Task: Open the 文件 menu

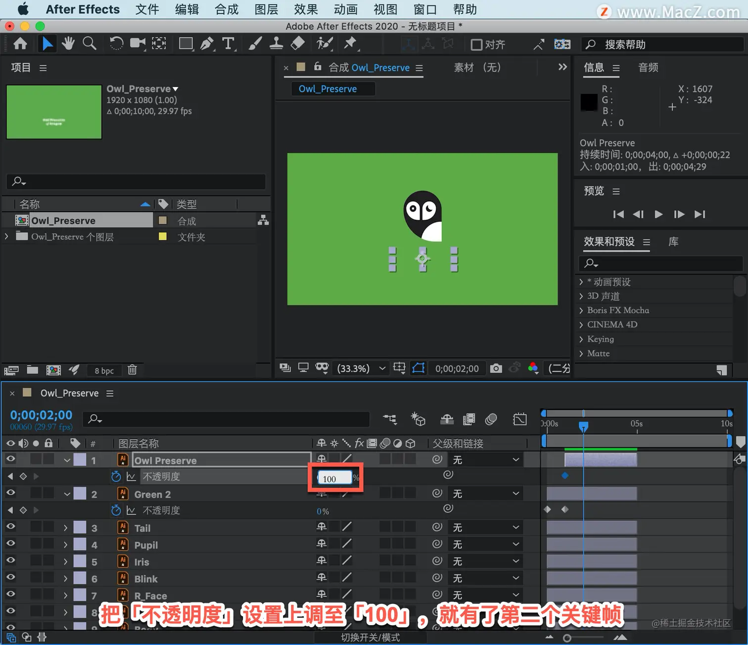Action: pos(147,9)
